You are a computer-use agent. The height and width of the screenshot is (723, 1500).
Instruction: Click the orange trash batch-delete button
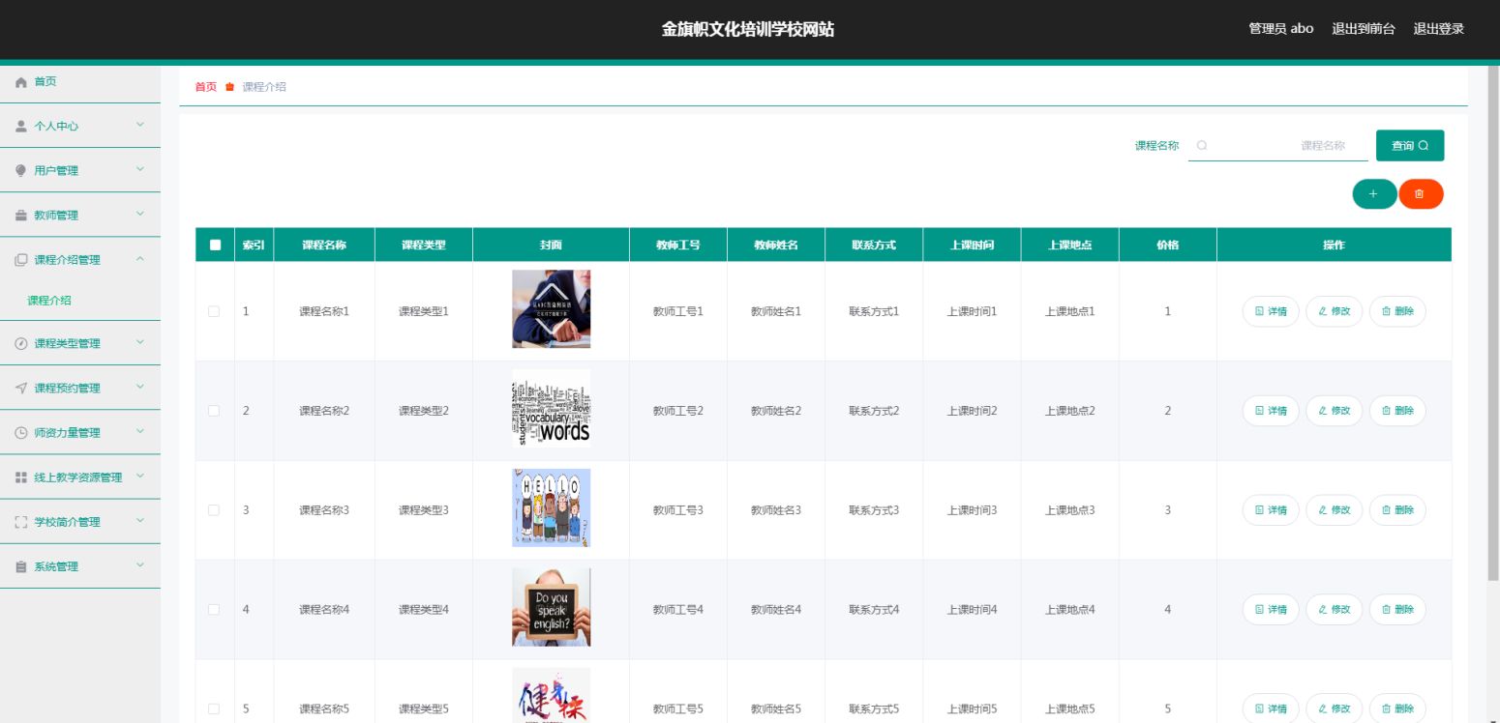click(1421, 194)
